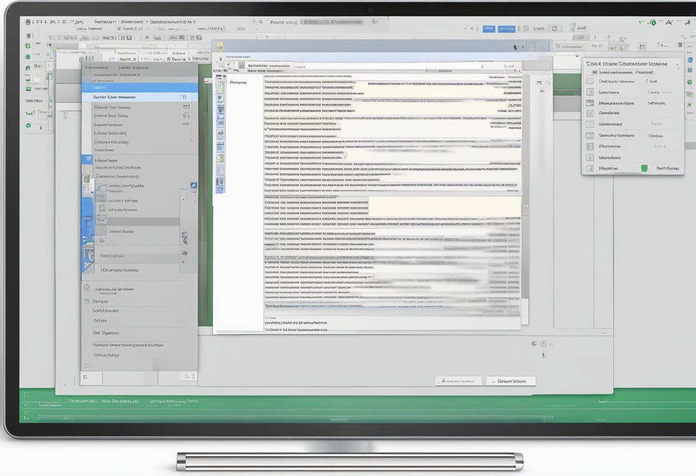Click the small blue square icon in popup menu
This screenshot has width=696, height=476.
193,185
